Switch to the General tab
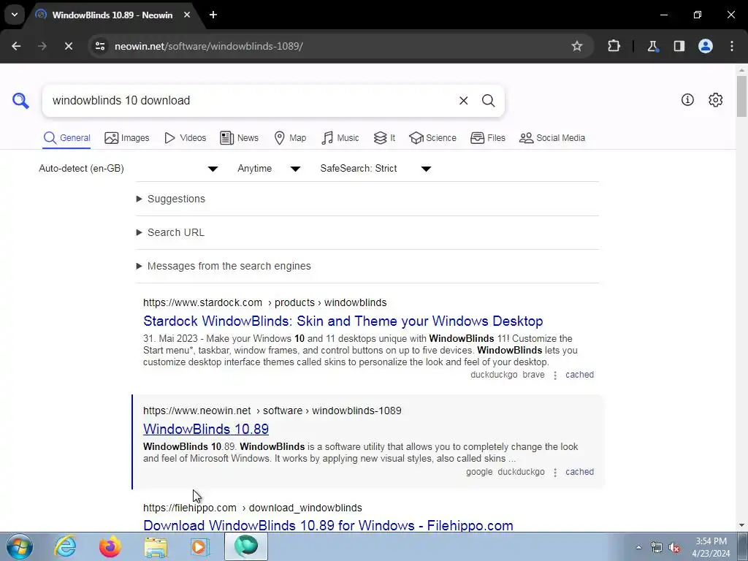Viewport: 748px width, 561px height. coord(66,138)
